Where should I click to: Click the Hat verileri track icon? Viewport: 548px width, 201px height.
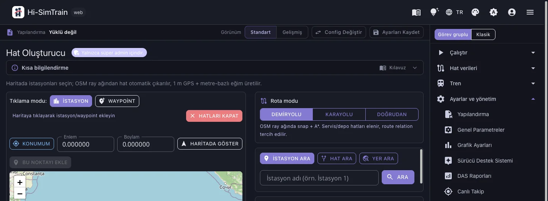click(441, 68)
